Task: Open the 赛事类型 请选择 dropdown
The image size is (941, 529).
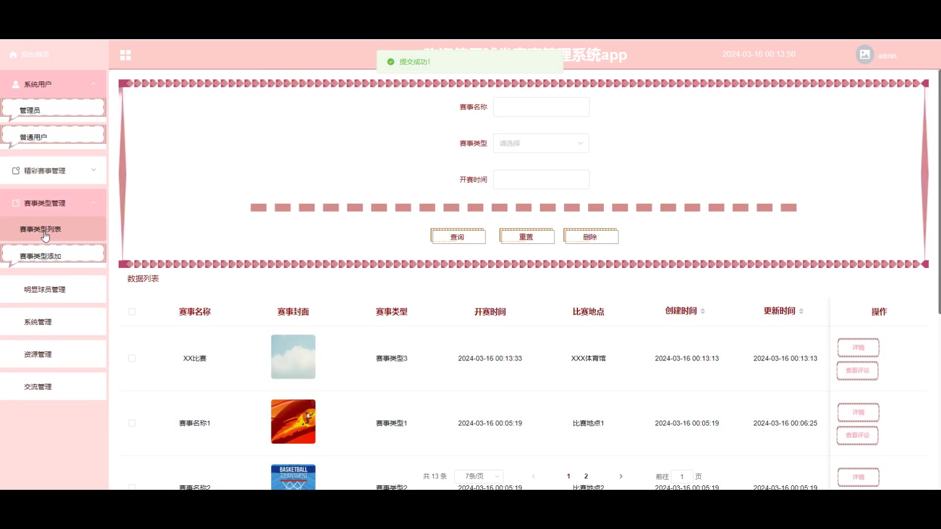Action: [541, 143]
